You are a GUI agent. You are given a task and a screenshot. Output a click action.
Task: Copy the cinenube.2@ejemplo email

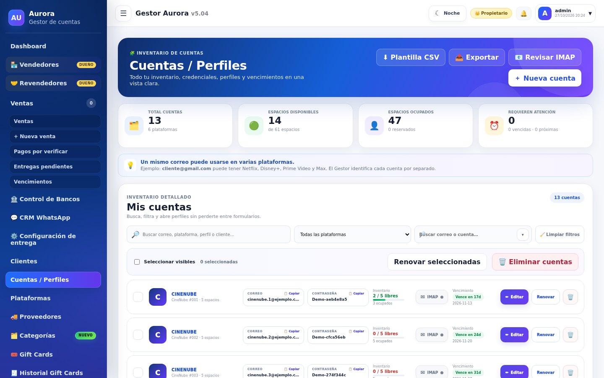[292, 331]
